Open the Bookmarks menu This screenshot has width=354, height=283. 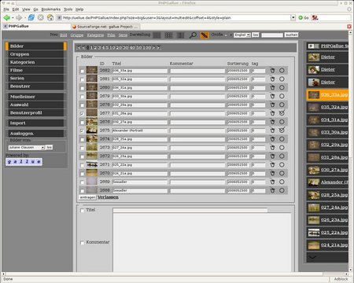pyautogui.click(x=51, y=9)
